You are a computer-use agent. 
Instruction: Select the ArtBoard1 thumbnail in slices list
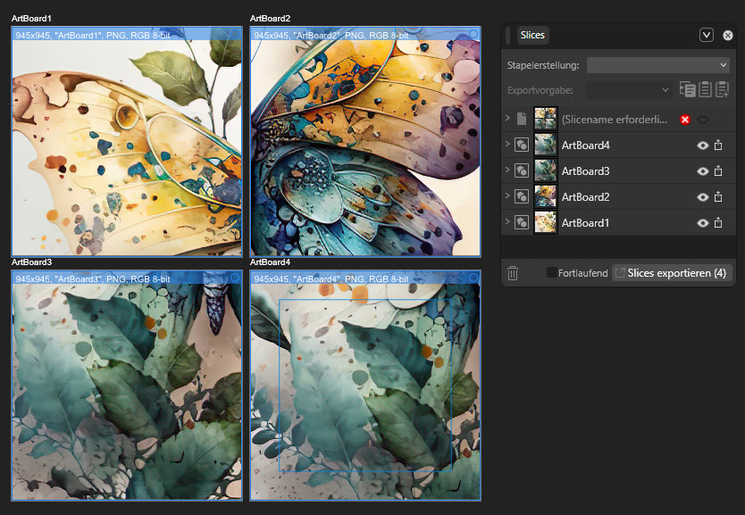[x=546, y=223]
